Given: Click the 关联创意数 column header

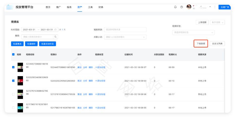Looking at the screenshot, I should [159, 54].
